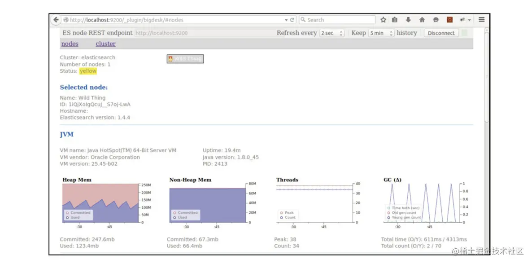This screenshot has width=532, height=264.
Task: Click 'Uptime: 19.4m' text
Action: click(222, 150)
